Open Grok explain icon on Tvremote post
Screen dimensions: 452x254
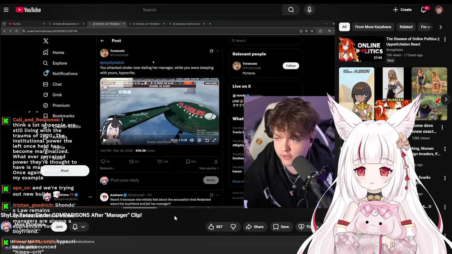pyautogui.click(x=212, y=51)
